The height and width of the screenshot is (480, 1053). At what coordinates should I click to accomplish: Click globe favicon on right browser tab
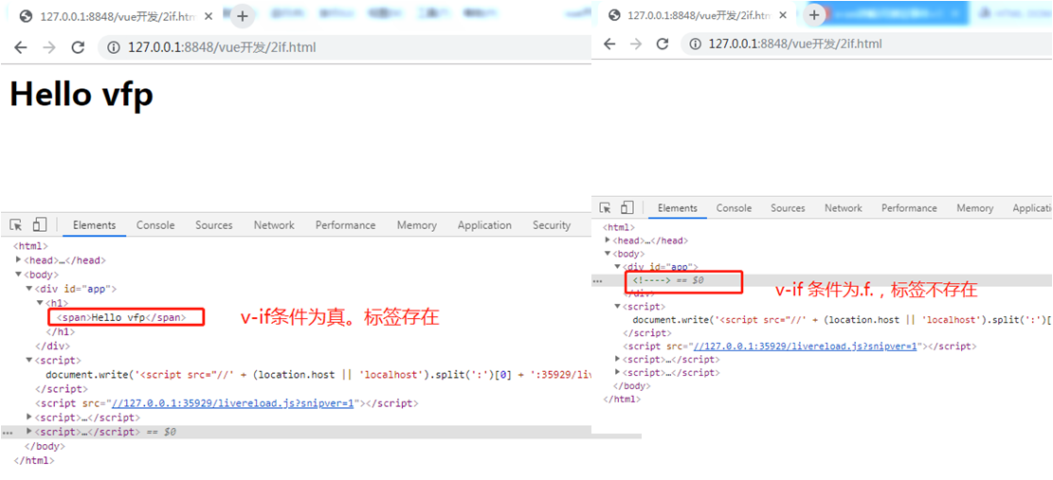coord(614,15)
